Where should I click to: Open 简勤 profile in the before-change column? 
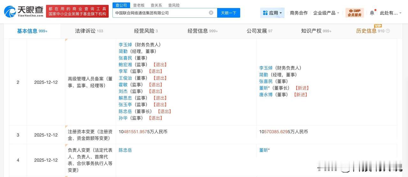[x=123, y=51]
